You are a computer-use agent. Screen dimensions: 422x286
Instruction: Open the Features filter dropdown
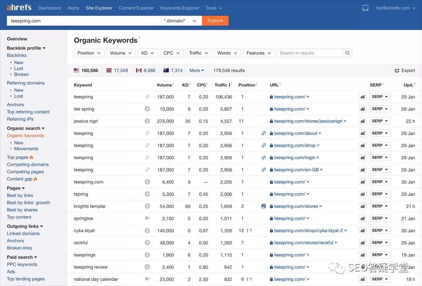coord(258,53)
